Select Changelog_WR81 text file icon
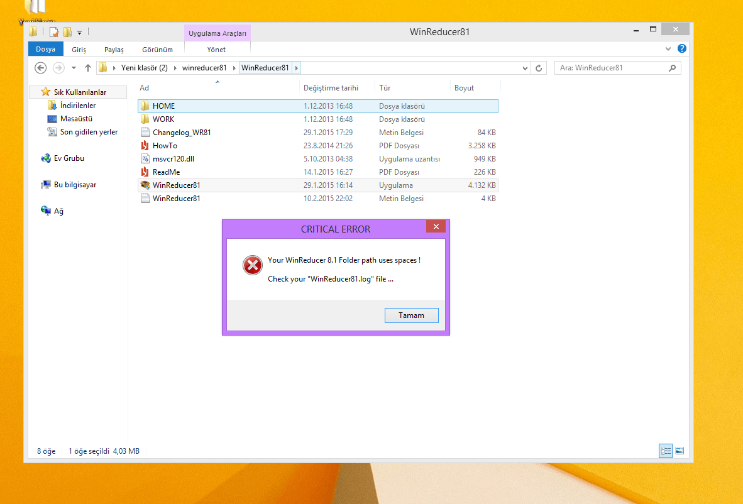Screen dimensions: 743x504 (x=145, y=132)
